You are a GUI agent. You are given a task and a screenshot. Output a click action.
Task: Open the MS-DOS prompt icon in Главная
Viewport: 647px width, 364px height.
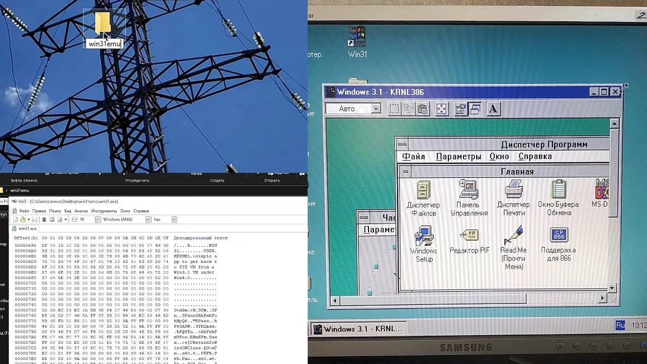click(x=600, y=193)
